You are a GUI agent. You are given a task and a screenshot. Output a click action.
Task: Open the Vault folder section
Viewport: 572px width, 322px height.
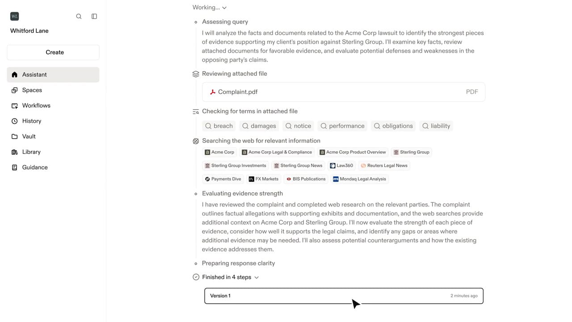(29, 136)
